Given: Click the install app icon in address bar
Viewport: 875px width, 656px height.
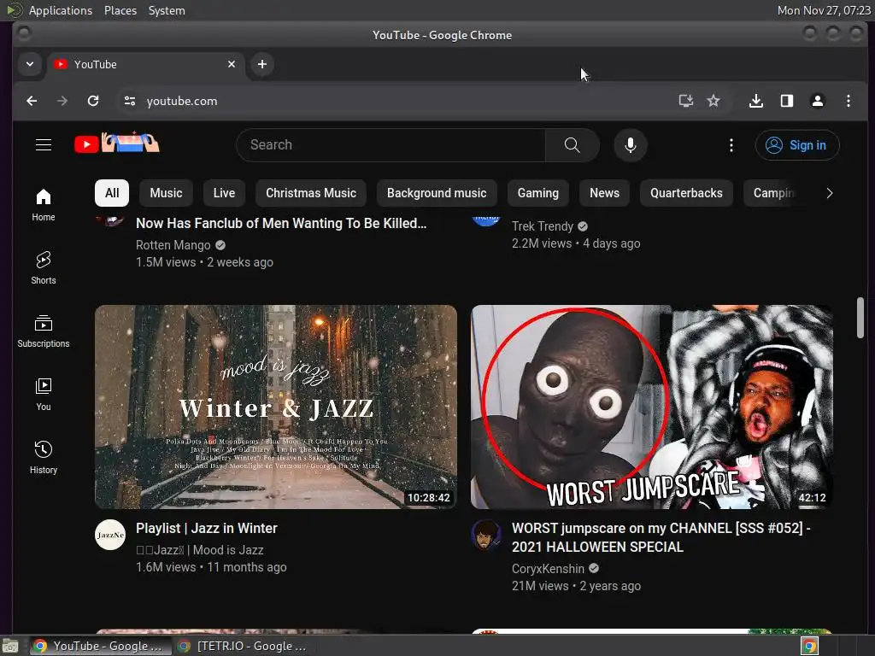Looking at the screenshot, I should click(x=686, y=101).
